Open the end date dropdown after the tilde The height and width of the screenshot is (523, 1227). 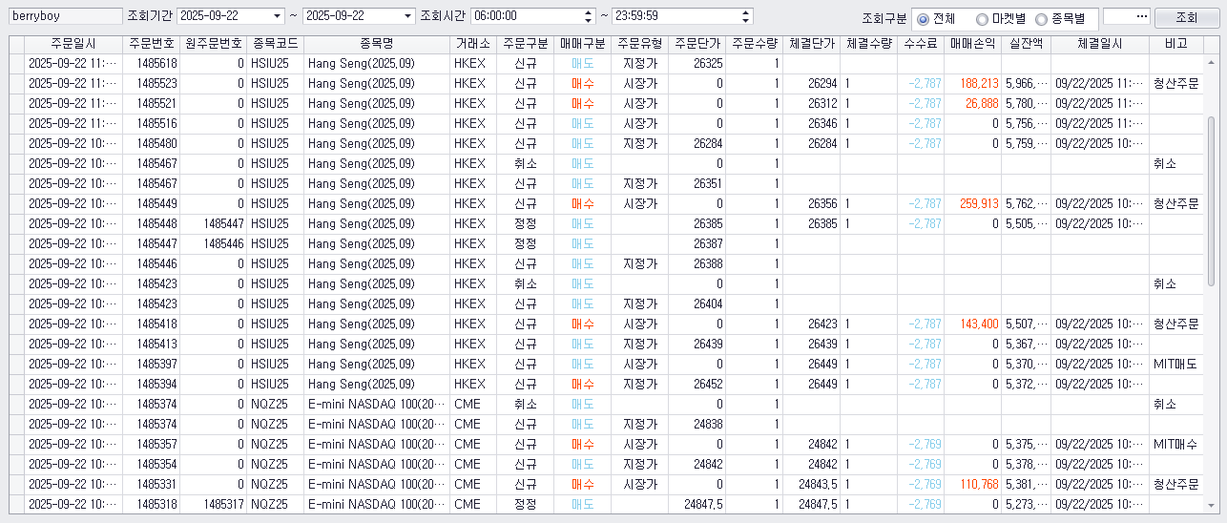coord(408,16)
